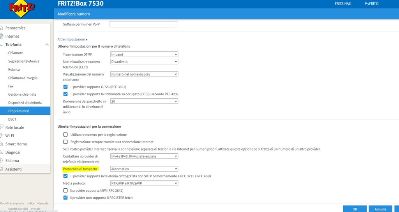This screenshot has height=212, width=399.
Task: Open the CLIR Disattivato dropdown
Action: point(144,61)
